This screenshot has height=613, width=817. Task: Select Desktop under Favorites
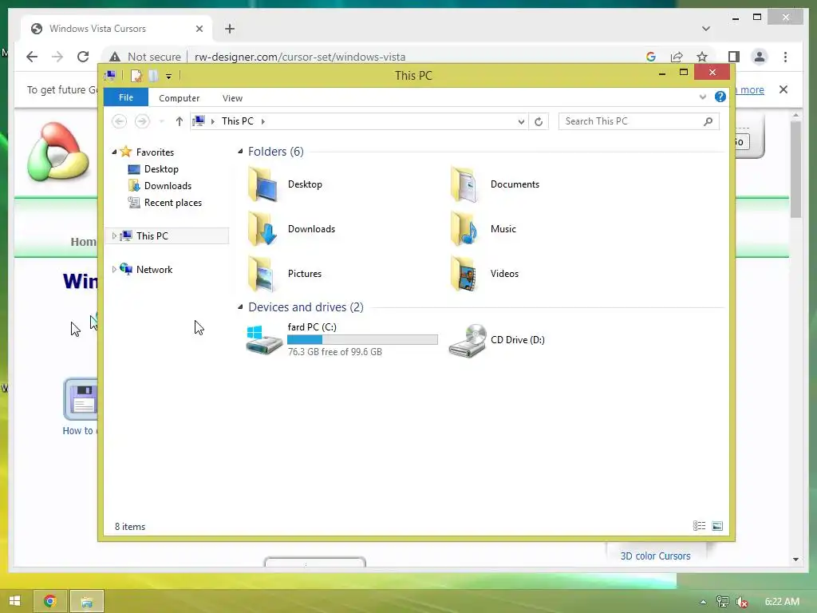coord(161,169)
